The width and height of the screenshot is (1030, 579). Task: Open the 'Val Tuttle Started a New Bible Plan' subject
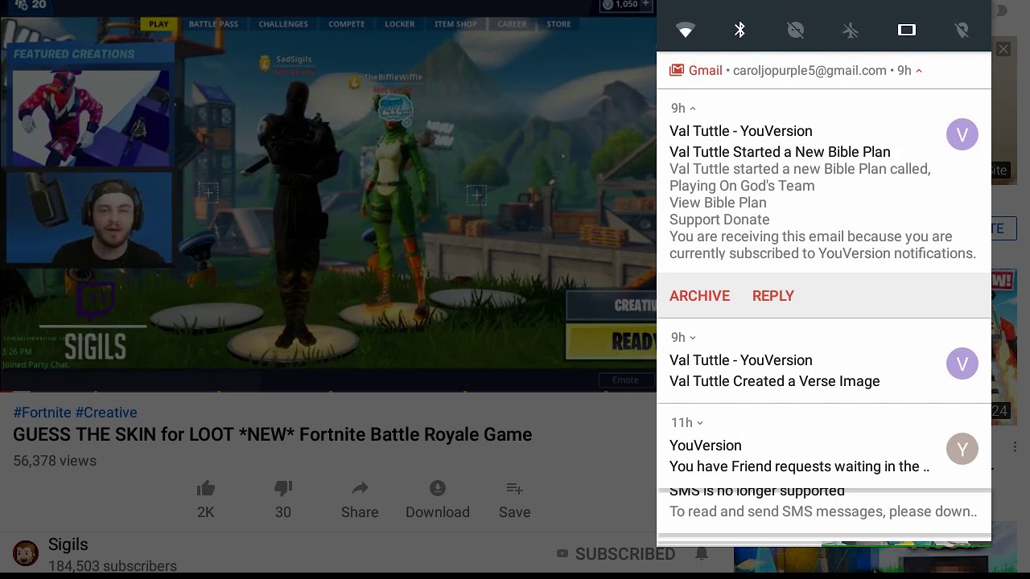point(780,152)
